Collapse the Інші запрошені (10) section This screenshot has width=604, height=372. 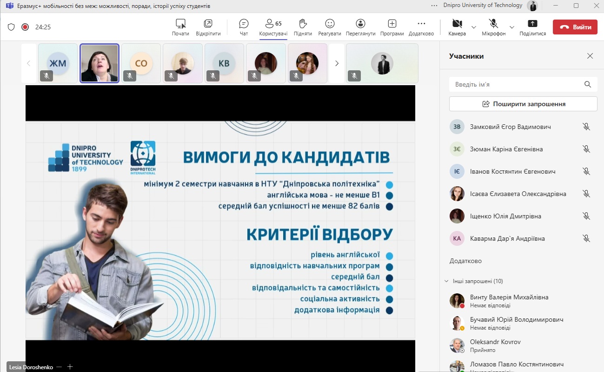[x=447, y=281]
